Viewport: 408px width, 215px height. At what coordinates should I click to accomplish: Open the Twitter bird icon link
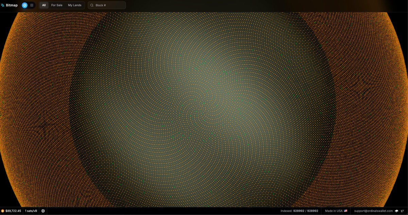tap(402, 211)
